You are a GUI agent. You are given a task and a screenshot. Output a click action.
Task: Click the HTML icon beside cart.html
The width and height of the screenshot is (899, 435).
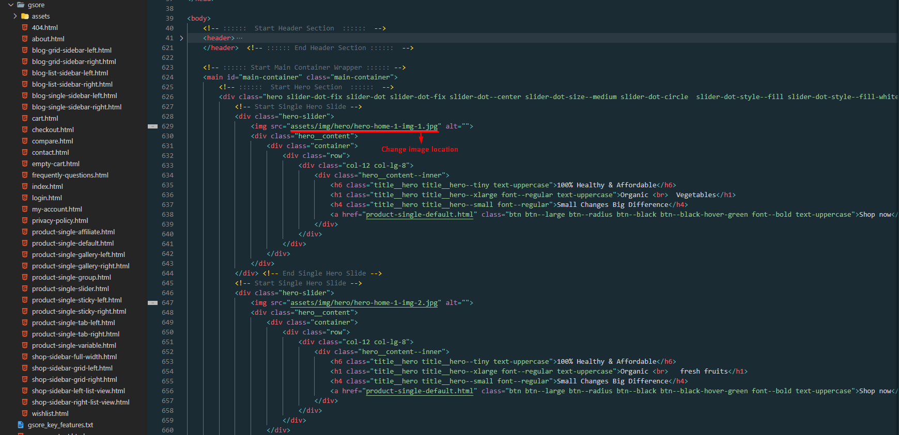point(25,118)
